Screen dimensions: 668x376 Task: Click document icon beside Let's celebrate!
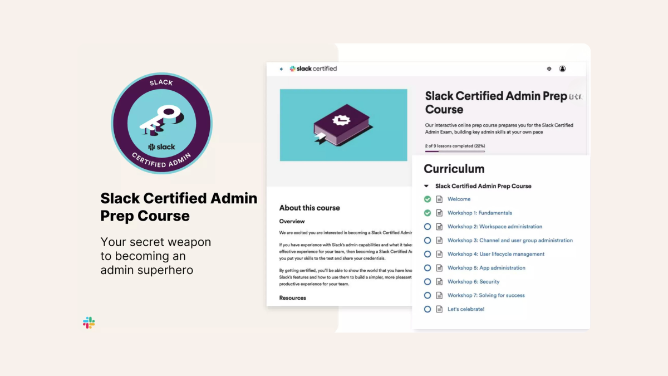pos(439,309)
